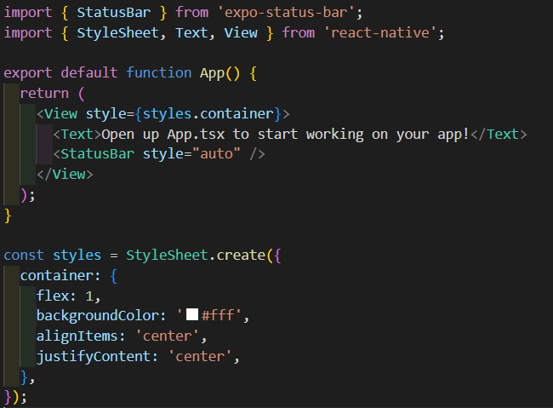553x408 pixels.
Task: Click the alignItems property name
Action: point(77,336)
